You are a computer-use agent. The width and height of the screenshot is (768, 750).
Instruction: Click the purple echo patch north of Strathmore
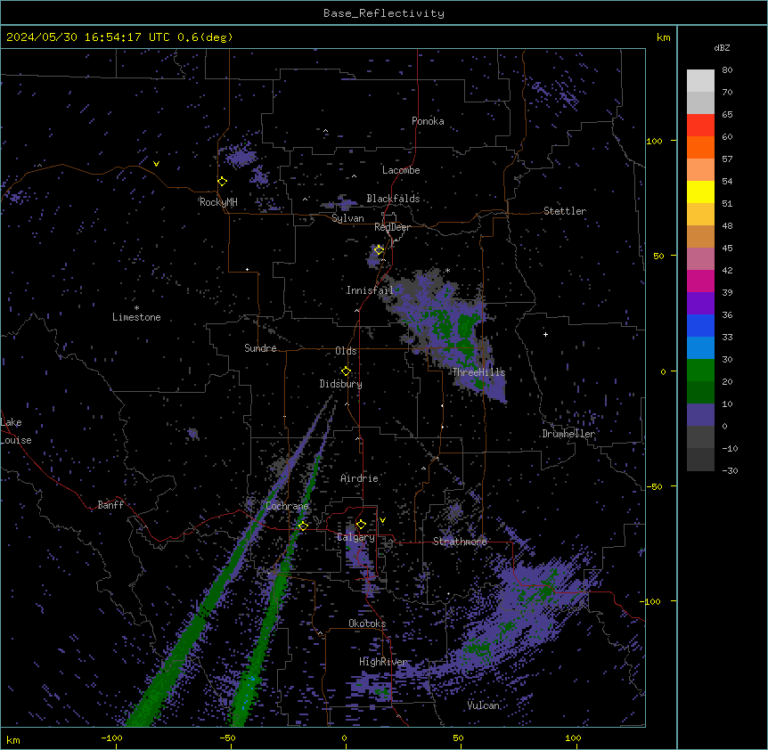(455, 511)
